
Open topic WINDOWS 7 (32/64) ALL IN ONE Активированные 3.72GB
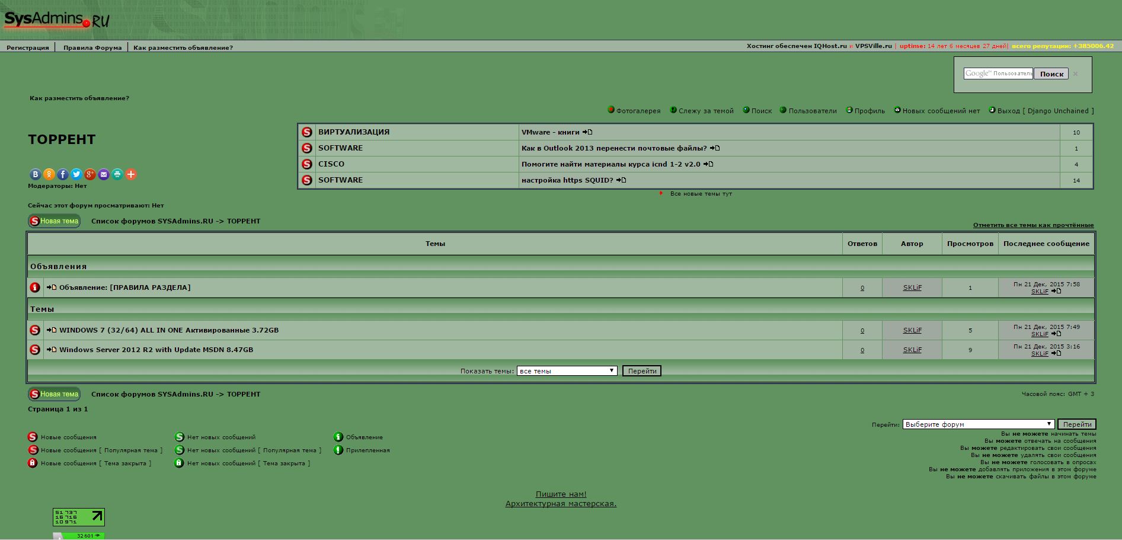[x=169, y=330]
